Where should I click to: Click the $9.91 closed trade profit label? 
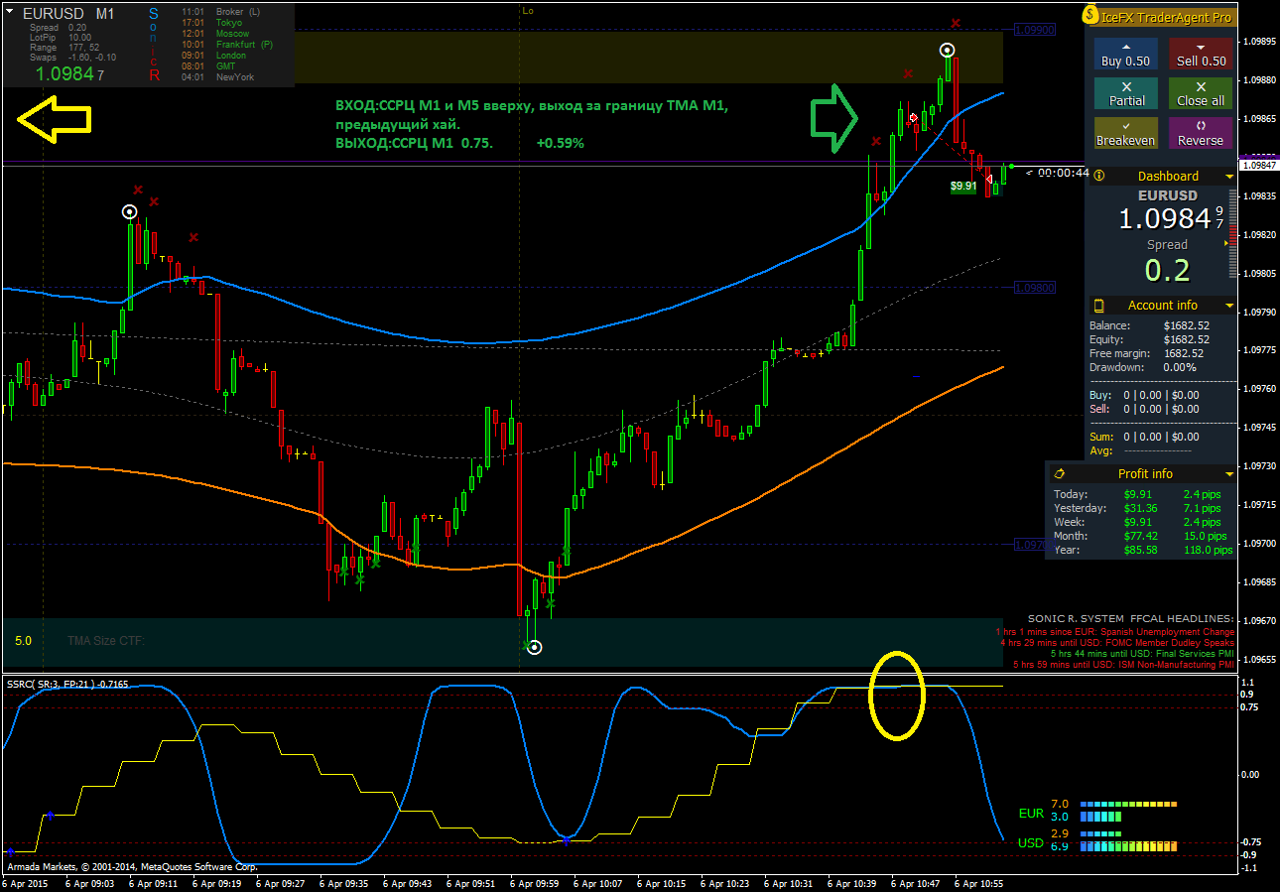point(963,186)
